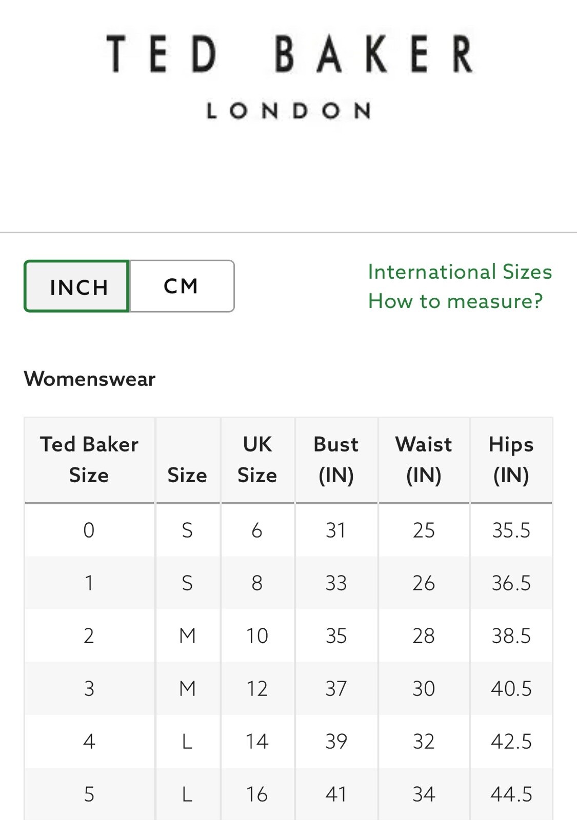Open How to measure? guide
Screen dimensions: 577x820
pyautogui.click(x=455, y=301)
